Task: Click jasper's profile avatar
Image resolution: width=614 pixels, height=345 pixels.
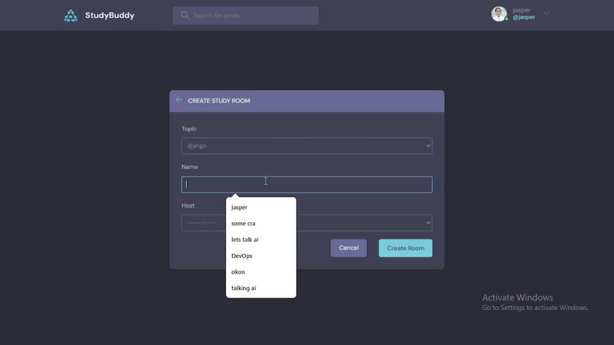Action: tap(499, 14)
